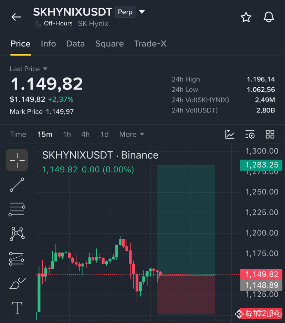Screen dimensions: 285x323
Task: Select the trend line drawing tool
Action: (x=17, y=185)
